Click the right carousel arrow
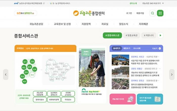 tap(172, 74)
